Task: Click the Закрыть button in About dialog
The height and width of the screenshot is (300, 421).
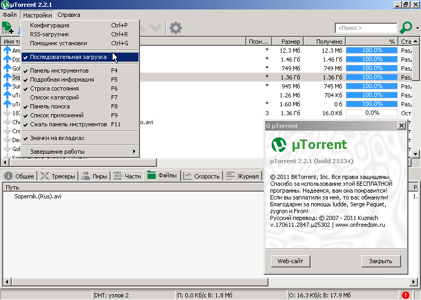Action: tap(380, 261)
